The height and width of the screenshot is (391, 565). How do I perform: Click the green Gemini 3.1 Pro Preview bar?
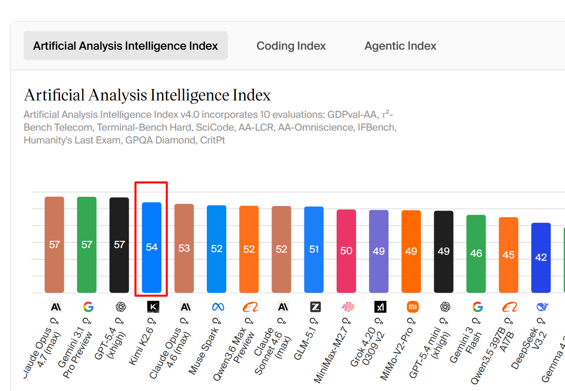pyautogui.click(x=87, y=244)
